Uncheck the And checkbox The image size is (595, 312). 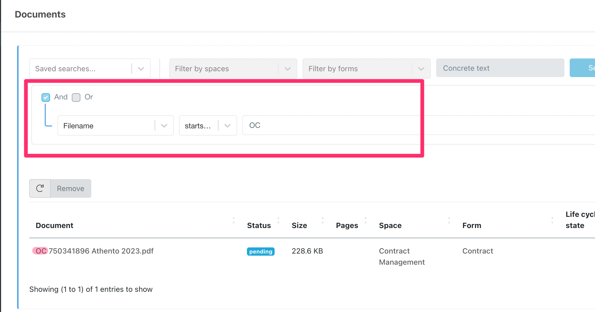click(x=46, y=98)
